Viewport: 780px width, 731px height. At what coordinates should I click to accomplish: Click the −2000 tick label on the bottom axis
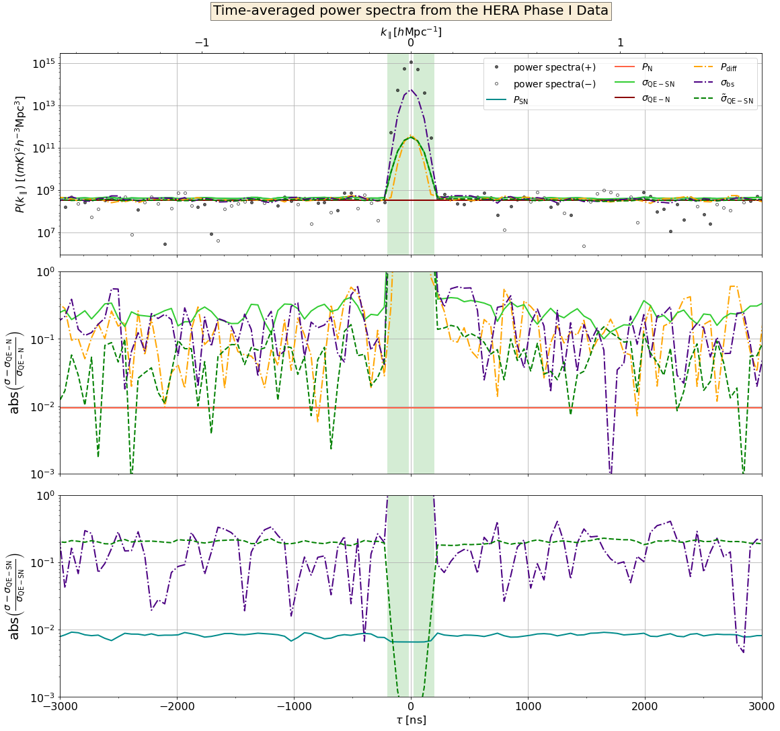pyautogui.click(x=177, y=707)
